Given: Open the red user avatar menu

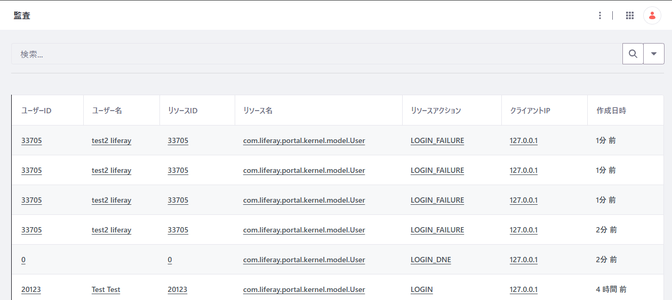Looking at the screenshot, I should [652, 15].
